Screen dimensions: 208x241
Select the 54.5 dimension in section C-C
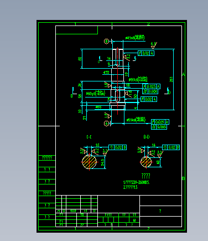pos(103,162)
